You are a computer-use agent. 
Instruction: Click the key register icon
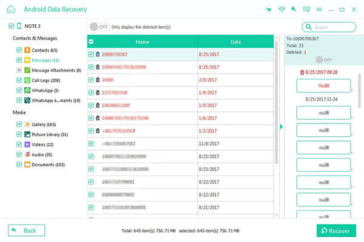pos(294,9)
